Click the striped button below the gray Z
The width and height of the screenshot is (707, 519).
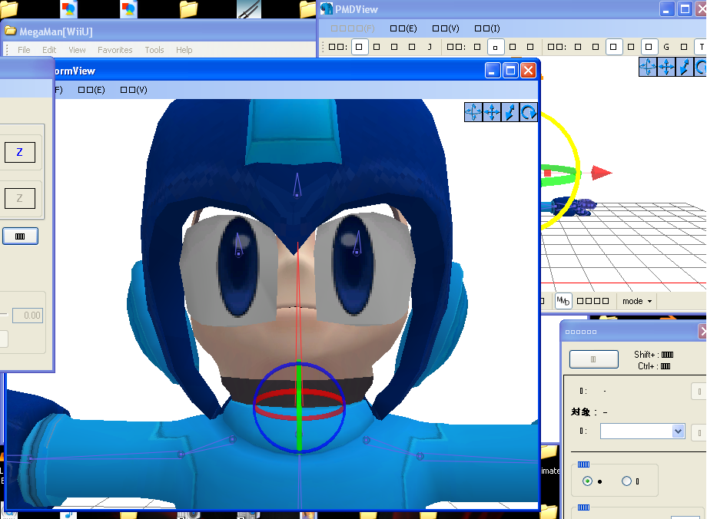20,236
